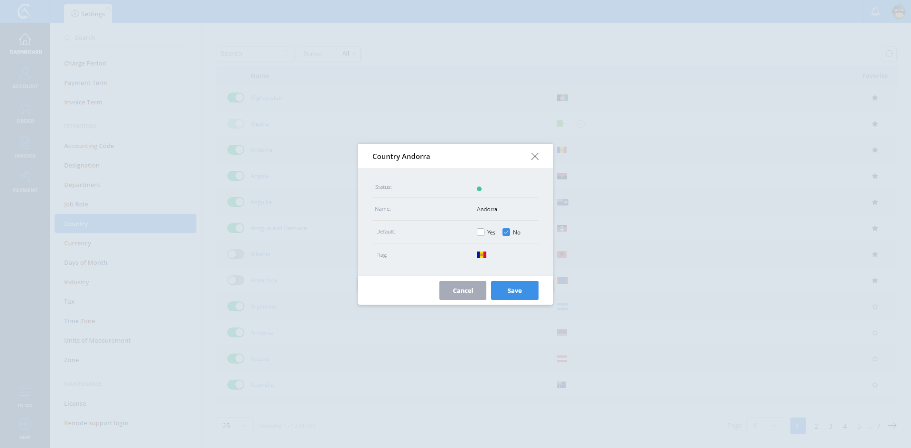The width and height of the screenshot is (911, 448).
Task: Open the Page number dropdown
Action: [x=764, y=426]
